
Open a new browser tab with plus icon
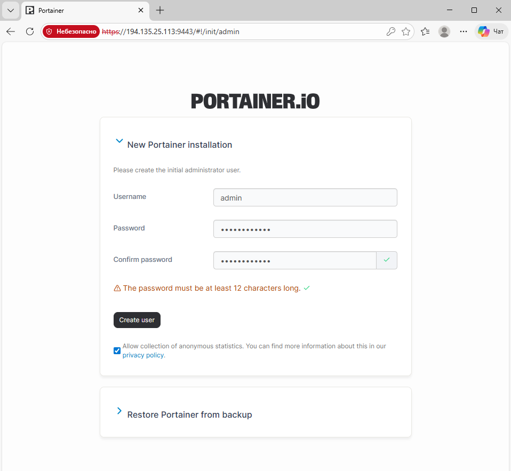point(161,10)
